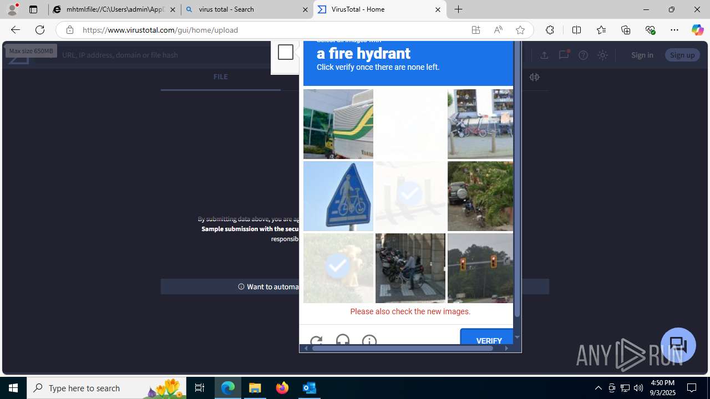Open Task View
Viewport: 710px width, 399px height.
coord(200,388)
